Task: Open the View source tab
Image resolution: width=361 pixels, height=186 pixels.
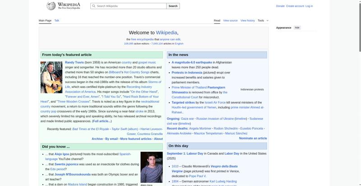Action: [x=230, y=20]
